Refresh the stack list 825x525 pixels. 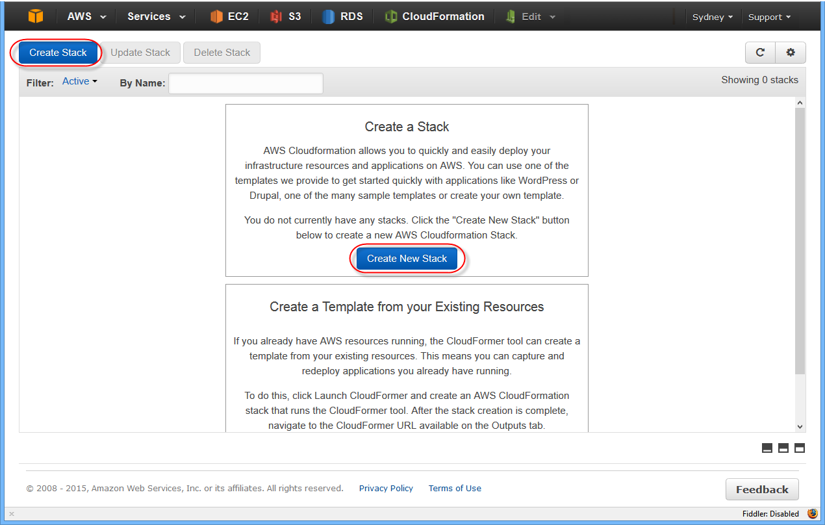[760, 53]
